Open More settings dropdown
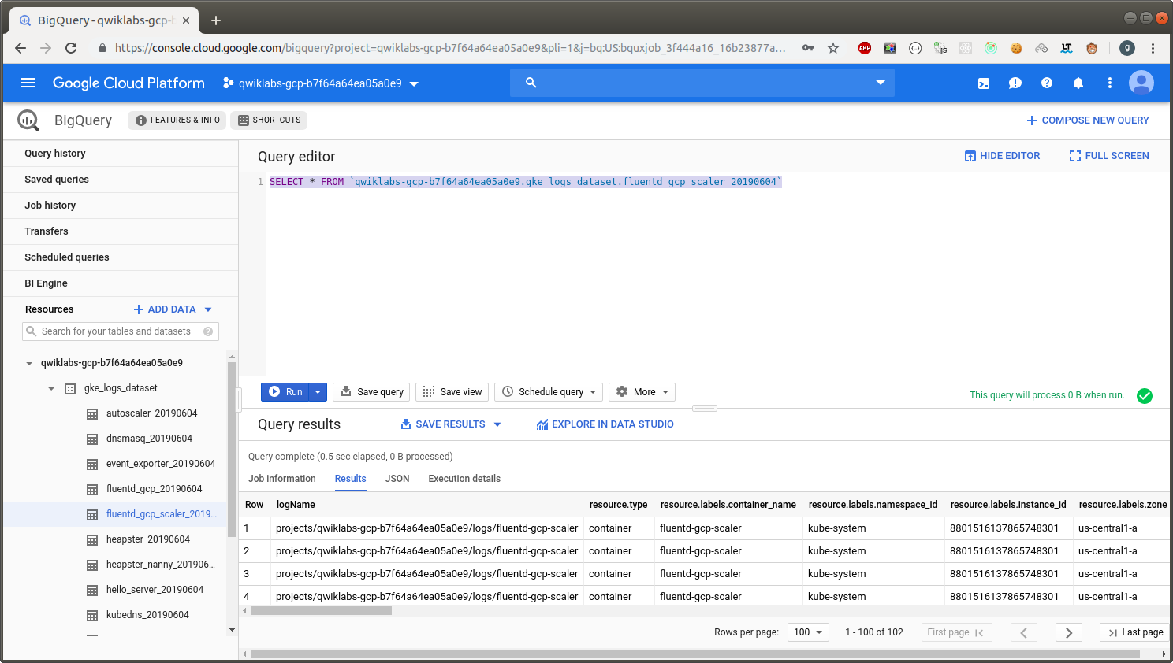Viewport: 1173px width, 663px height. [x=642, y=392]
